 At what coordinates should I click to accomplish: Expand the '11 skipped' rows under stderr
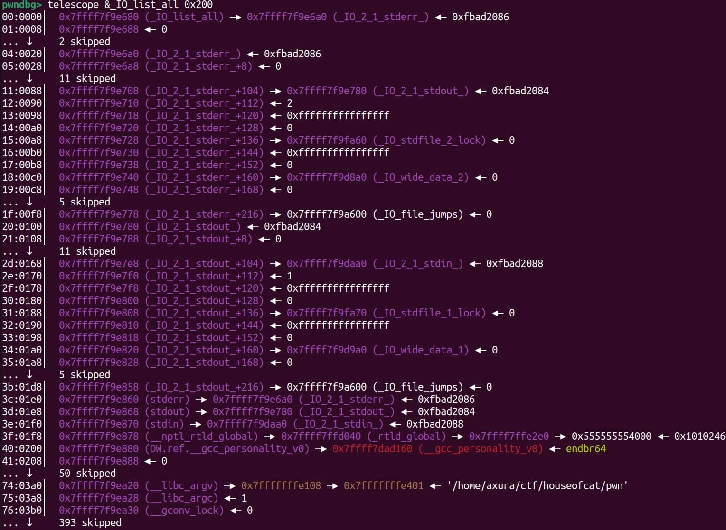[87, 78]
